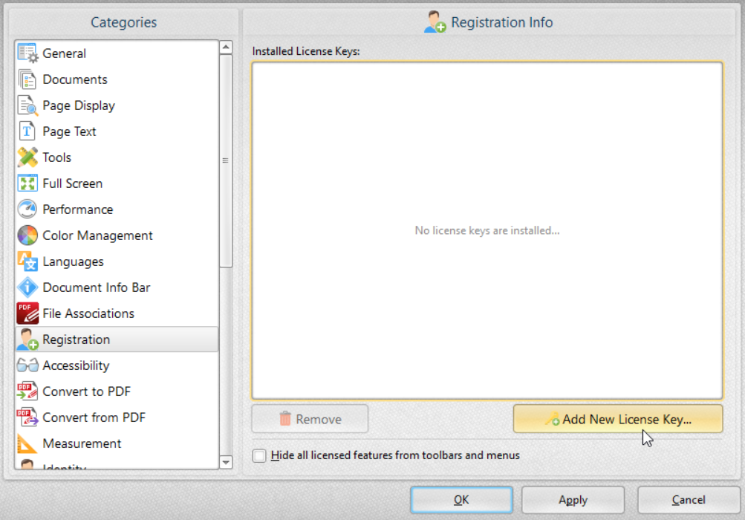Open Convert to PDF label
Screen dimensions: 745x520
point(86,391)
